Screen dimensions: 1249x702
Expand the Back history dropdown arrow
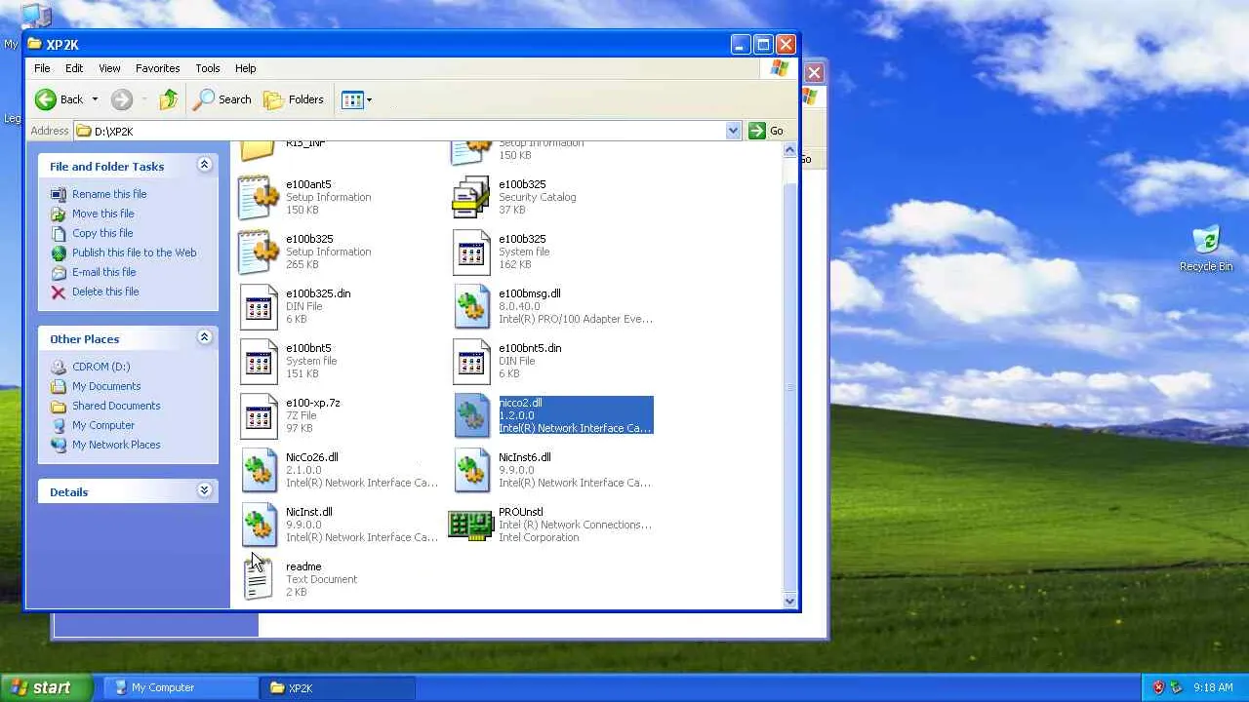(x=95, y=99)
